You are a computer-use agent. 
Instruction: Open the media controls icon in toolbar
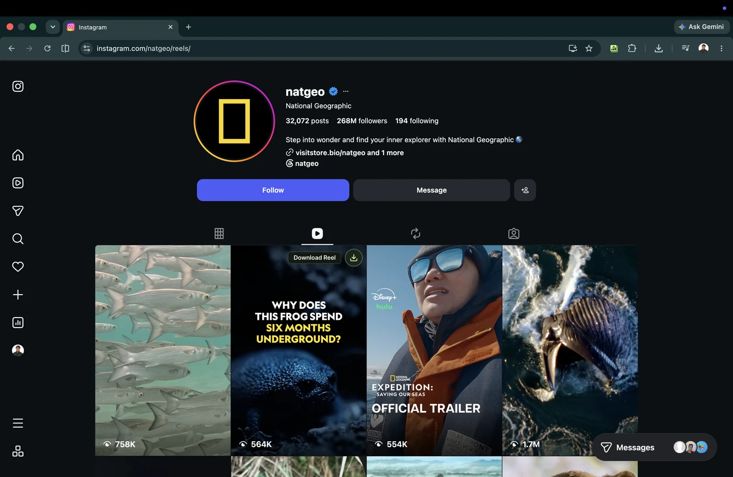(685, 48)
